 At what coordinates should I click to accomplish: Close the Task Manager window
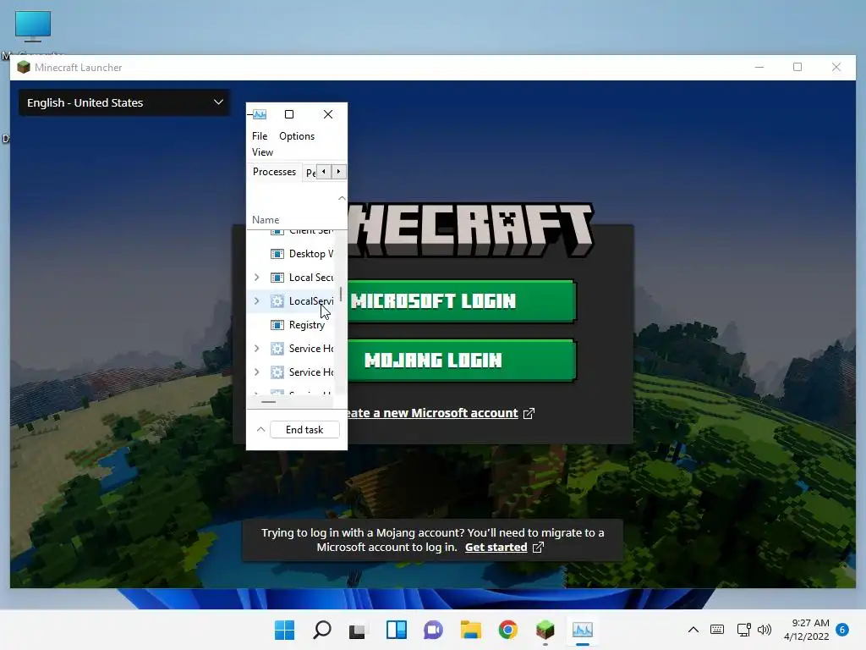point(328,114)
